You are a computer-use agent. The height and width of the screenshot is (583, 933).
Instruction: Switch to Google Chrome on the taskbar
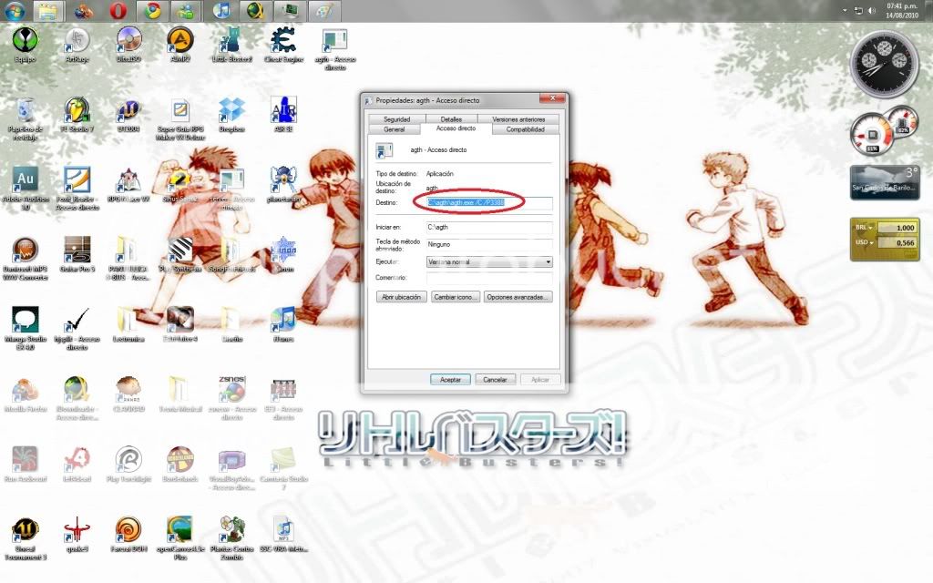coord(152,11)
